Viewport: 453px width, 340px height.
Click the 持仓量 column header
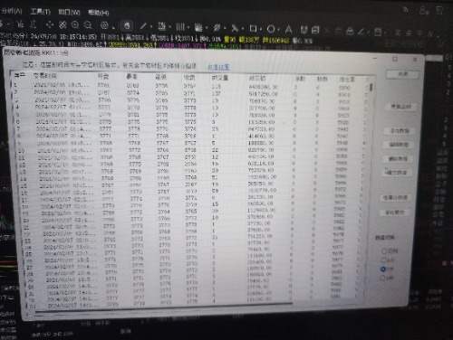(346, 80)
